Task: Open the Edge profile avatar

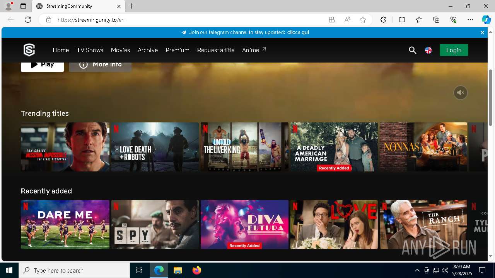Action: coord(9,6)
